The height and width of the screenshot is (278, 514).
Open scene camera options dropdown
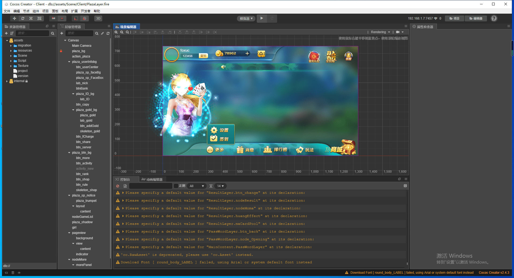(x=400, y=32)
